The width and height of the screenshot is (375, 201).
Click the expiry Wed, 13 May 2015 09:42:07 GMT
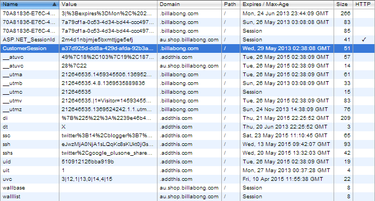click(x=286, y=144)
